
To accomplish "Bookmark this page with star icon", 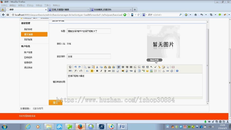I will [129, 15].
